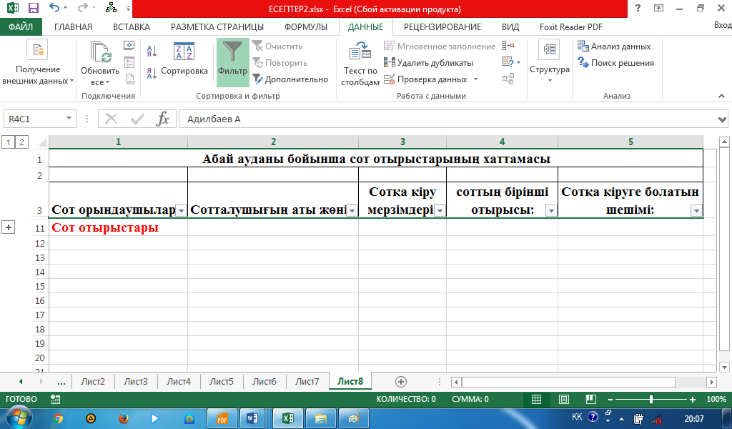Click the macro recording icon in the status bar
Image resolution: width=732 pixels, height=429 pixels.
click(55, 399)
